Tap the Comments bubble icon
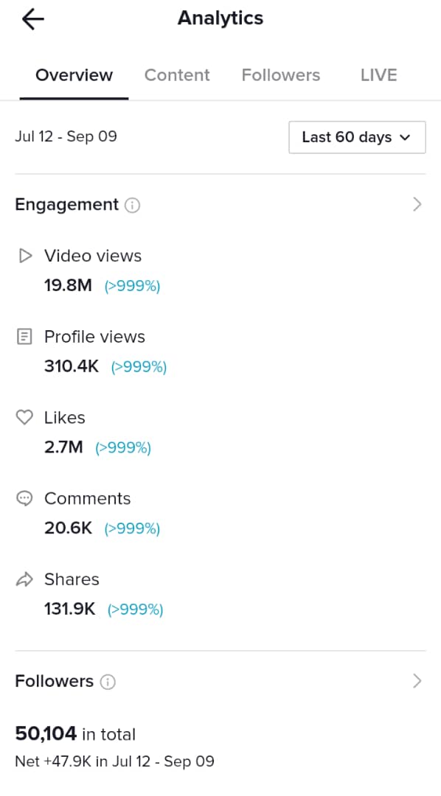The height and width of the screenshot is (796, 441). pos(24,498)
